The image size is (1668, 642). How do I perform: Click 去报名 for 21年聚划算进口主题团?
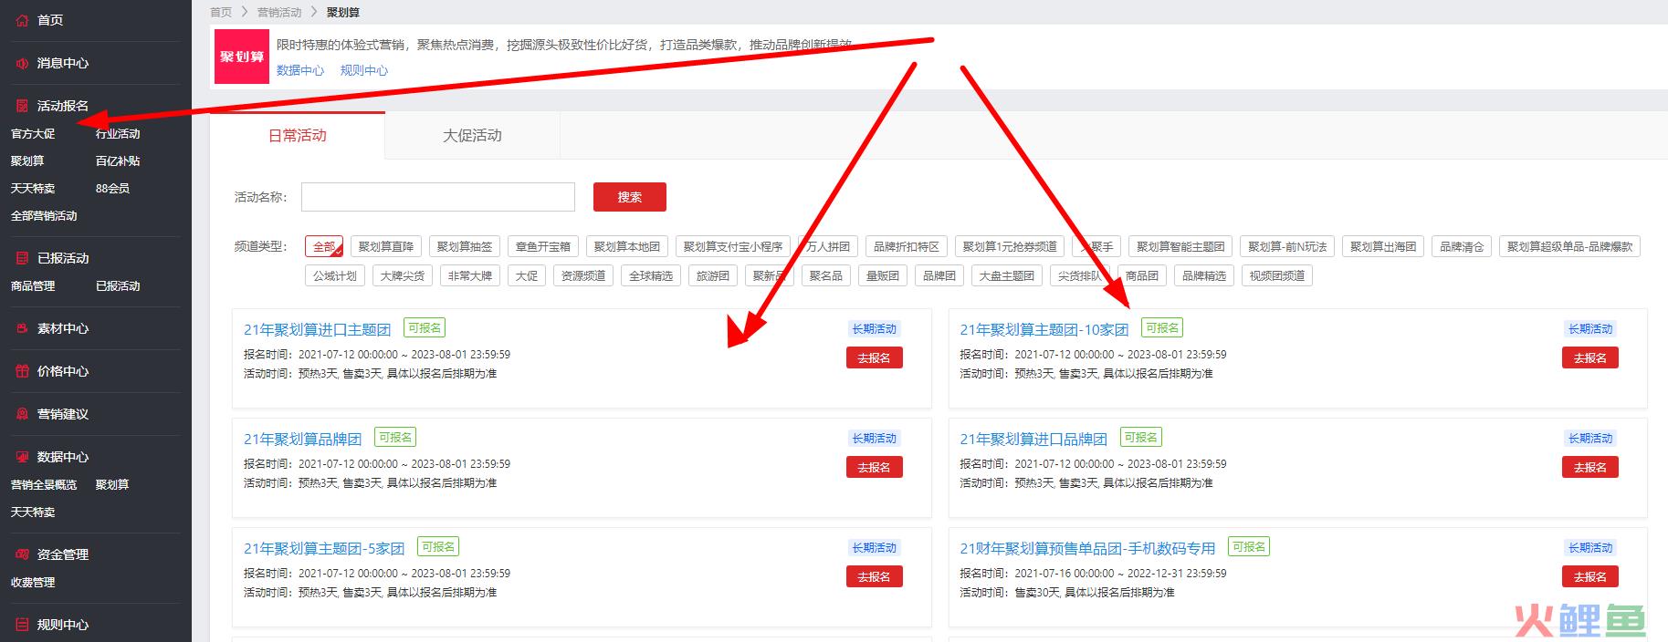click(875, 358)
